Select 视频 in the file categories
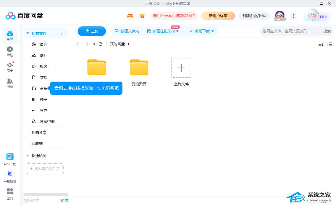Screen dimensions: 336x206 click(x=44, y=66)
